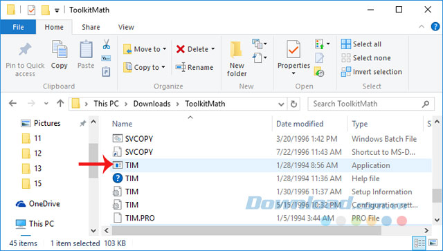Image resolution: width=443 pixels, height=251 pixels.
Task: Rename the selected file
Action: (194, 67)
